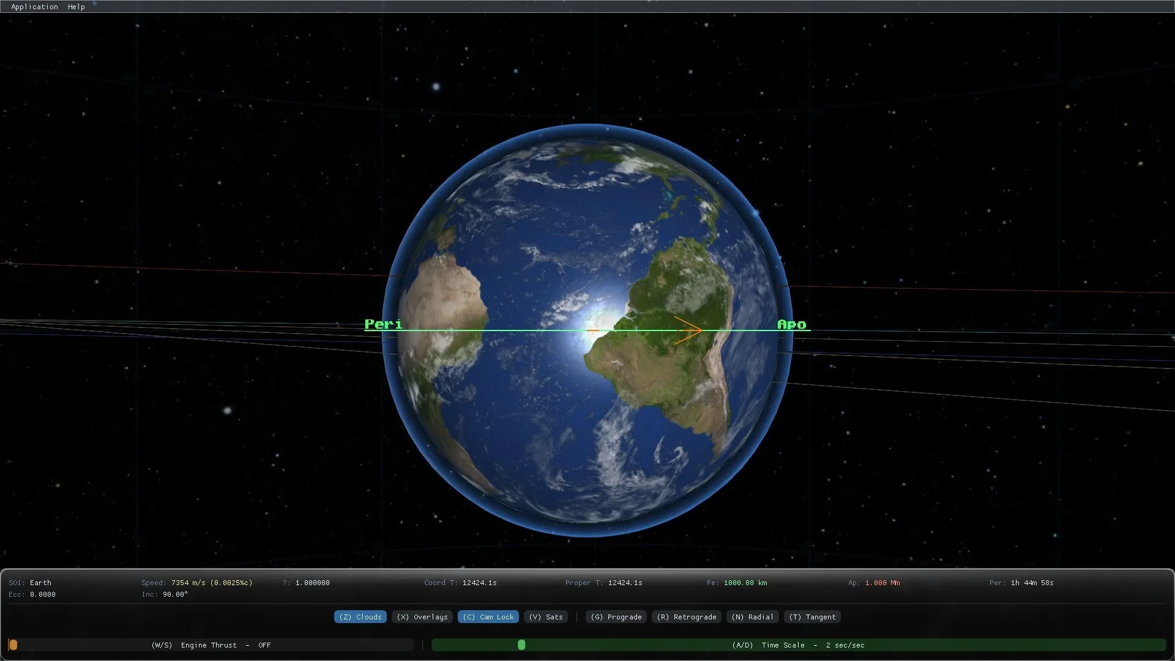Screen dimensions: 1175x661
Task: Click the Time Scale 2 sec/sec label
Action: pos(798,645)
